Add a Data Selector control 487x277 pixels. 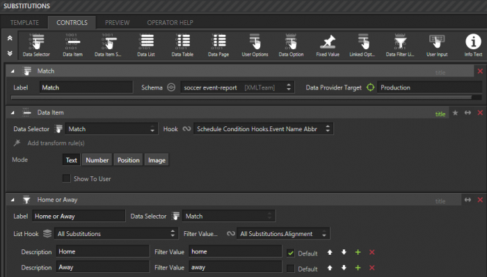point(36,45)
